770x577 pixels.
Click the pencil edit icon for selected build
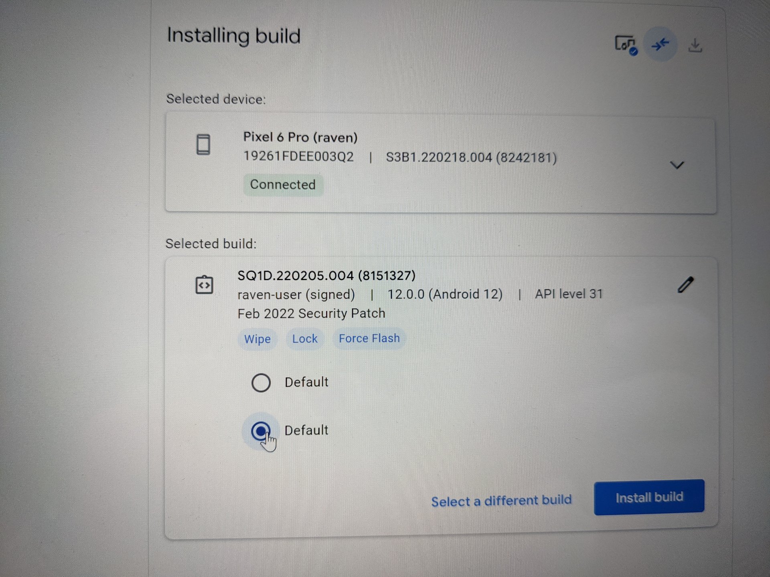tap(685, 285)
